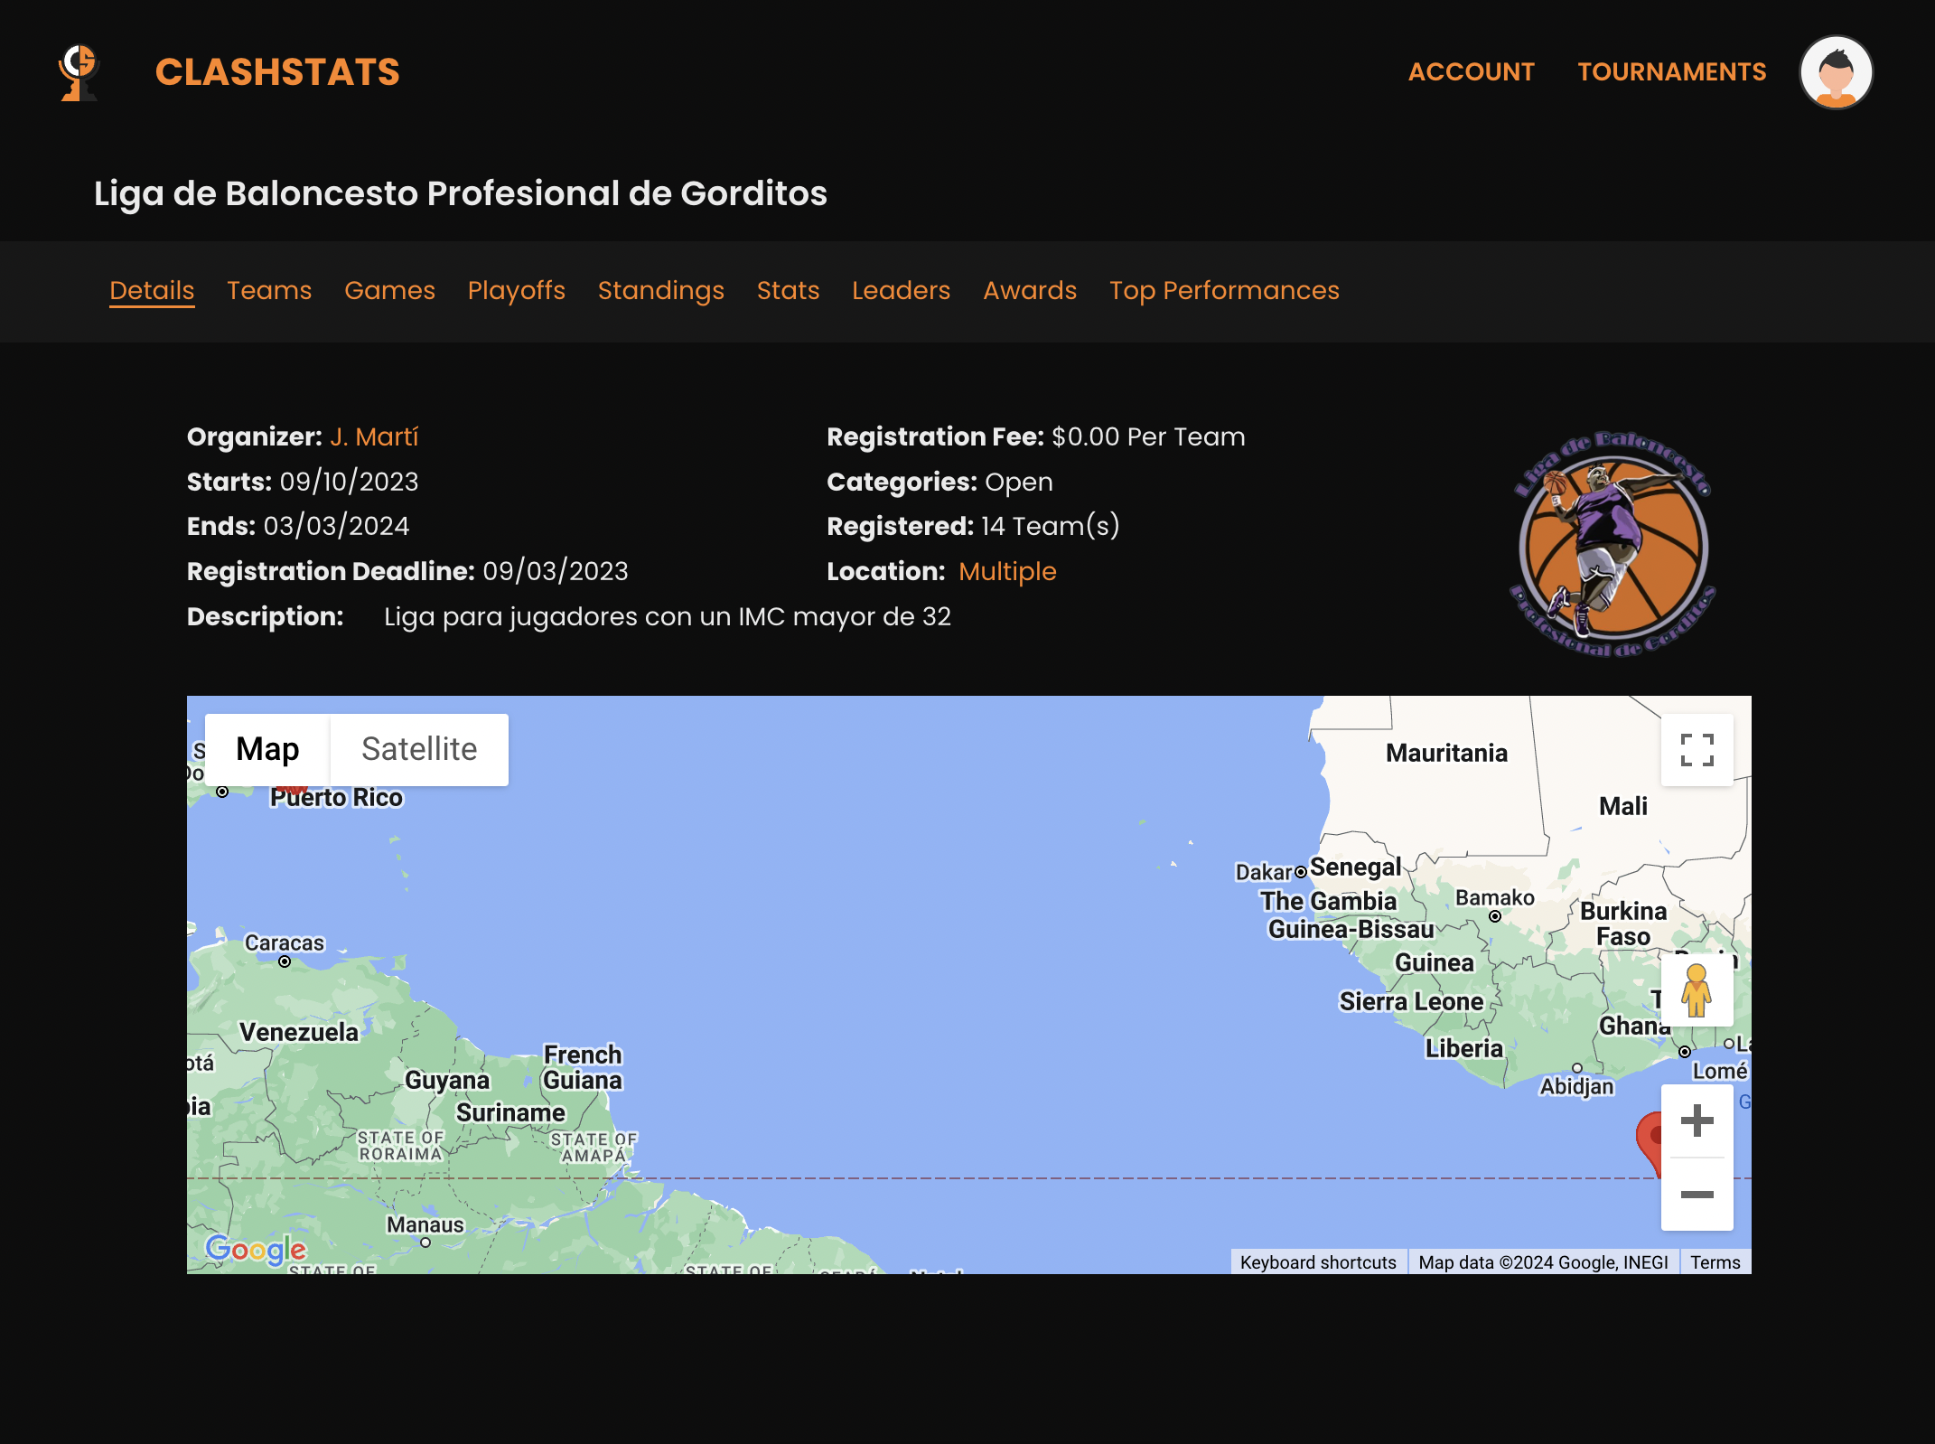This screenshot has height=1444, width=1935.
Task: Click the Liberia label on map
Action: click(x=1463, y=1048)
